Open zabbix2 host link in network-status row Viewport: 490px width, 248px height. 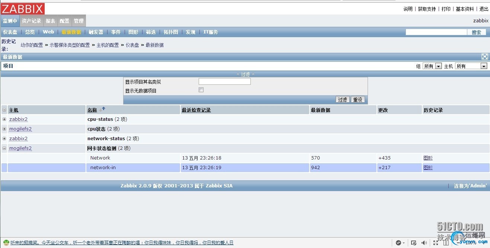point(18,139)
